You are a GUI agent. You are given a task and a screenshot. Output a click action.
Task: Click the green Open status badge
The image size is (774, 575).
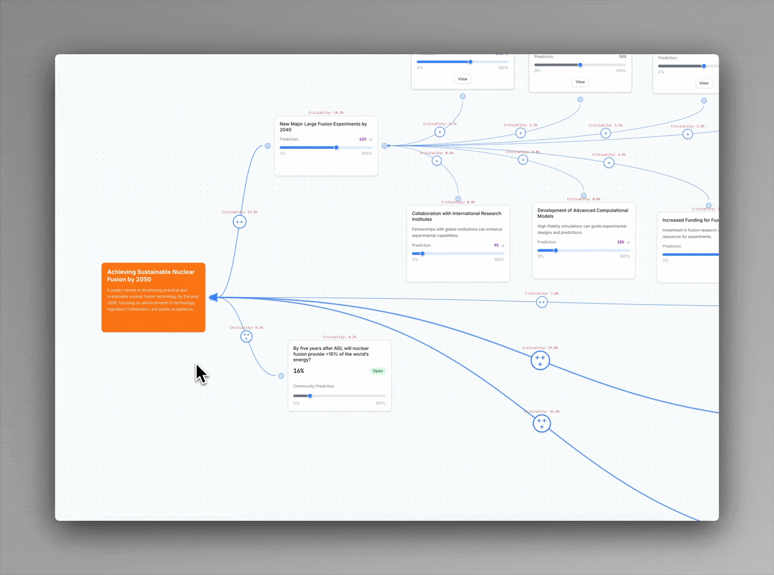coord(378,371)
